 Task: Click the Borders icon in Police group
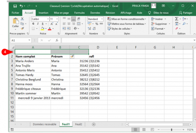pyautogui.click(x=33, y=29)
